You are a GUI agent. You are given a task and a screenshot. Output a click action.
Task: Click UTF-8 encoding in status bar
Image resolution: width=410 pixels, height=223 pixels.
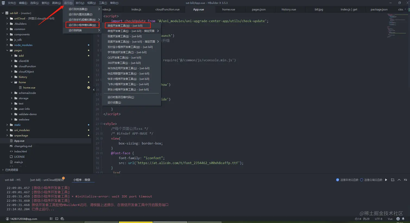379,219
